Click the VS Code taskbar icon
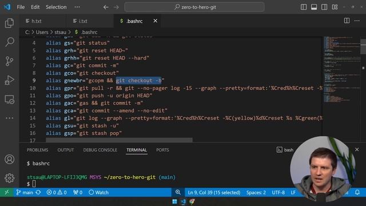366x206 pixels. pos(183,201)
